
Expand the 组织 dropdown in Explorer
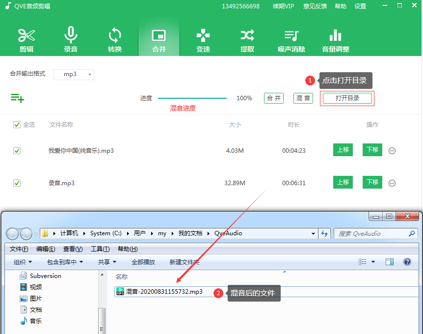(23, 262)
